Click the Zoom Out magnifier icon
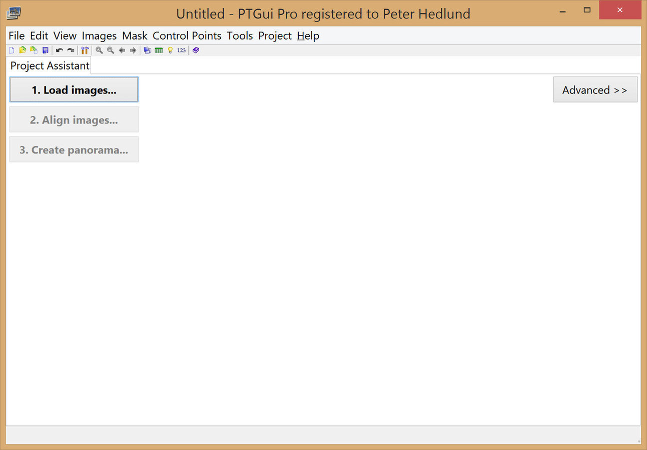The width and height of the screenshot is (647, 450). (111, 50)
